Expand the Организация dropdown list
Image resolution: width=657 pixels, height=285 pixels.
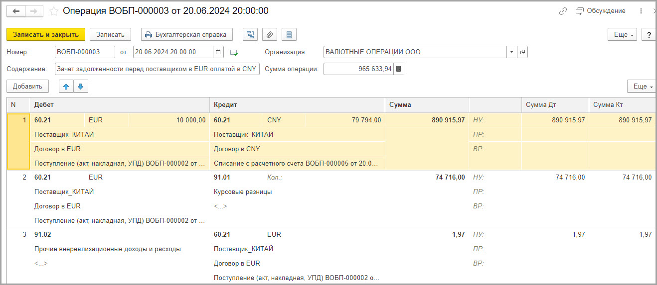click(512, 52)
